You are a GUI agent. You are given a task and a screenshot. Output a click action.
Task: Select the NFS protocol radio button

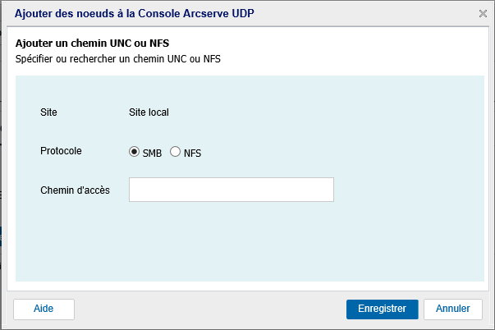point(175,152)
